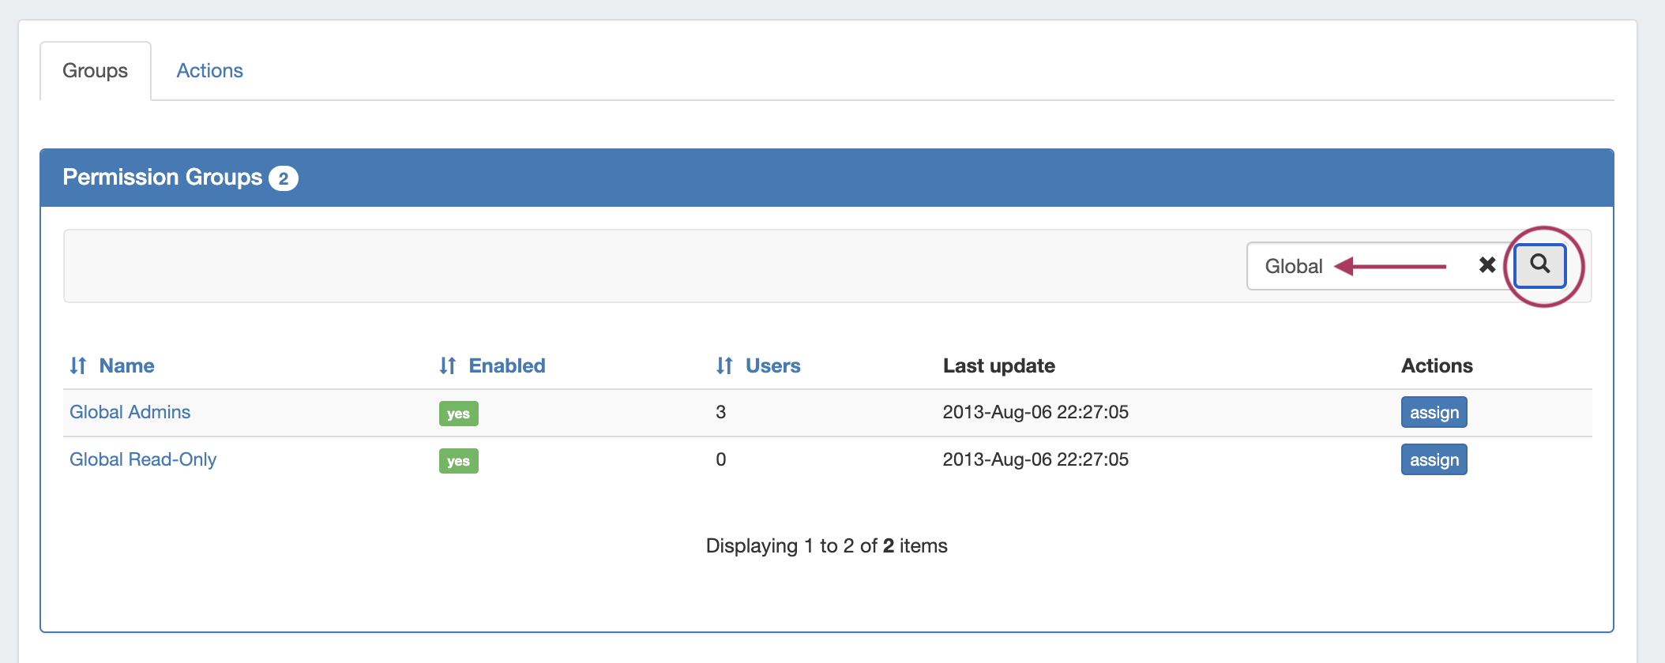Click the Last update column header
This screenshot has width=1665, height=663.
998,365
